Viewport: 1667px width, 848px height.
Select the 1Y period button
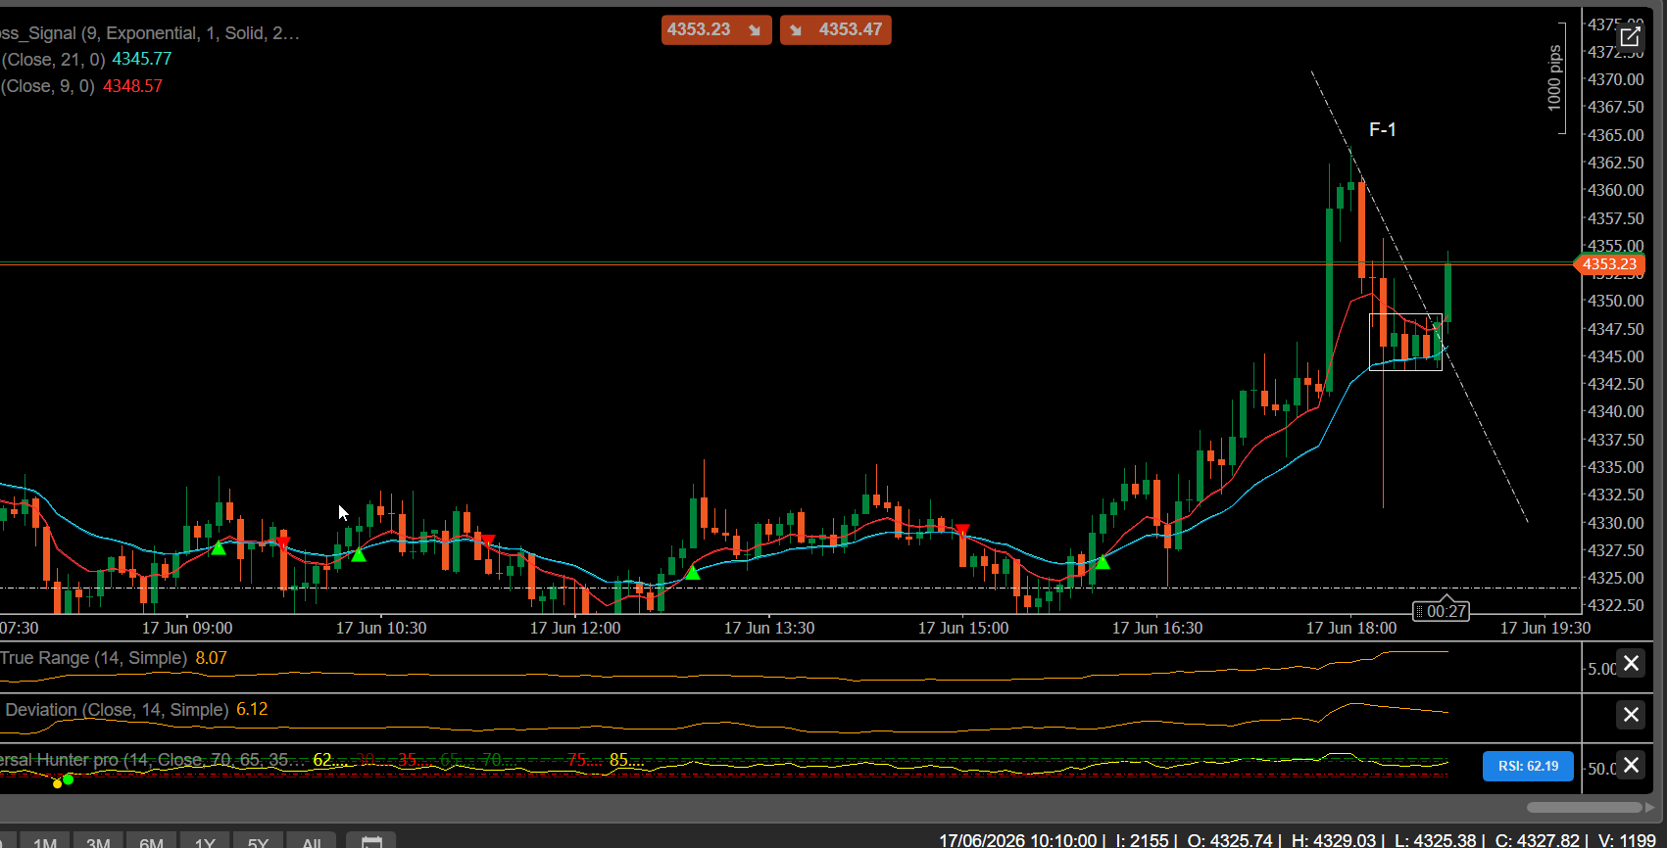(204, 841)
